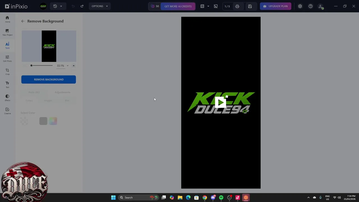Open the Windows Start menu
Screen dimensions: 359x202
tap(113, 198)
